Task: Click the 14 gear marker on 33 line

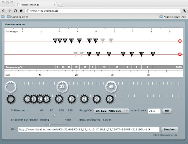Action: [x=95, y=41]
